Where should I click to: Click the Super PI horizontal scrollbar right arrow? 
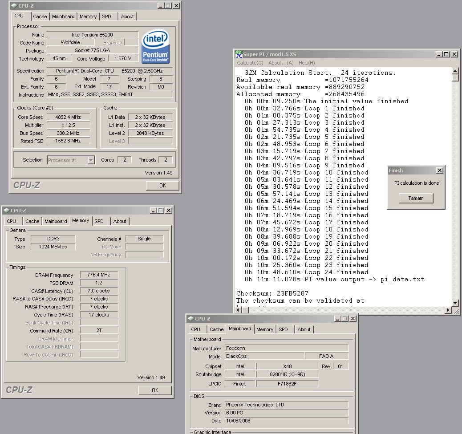(x=449, y=310)
